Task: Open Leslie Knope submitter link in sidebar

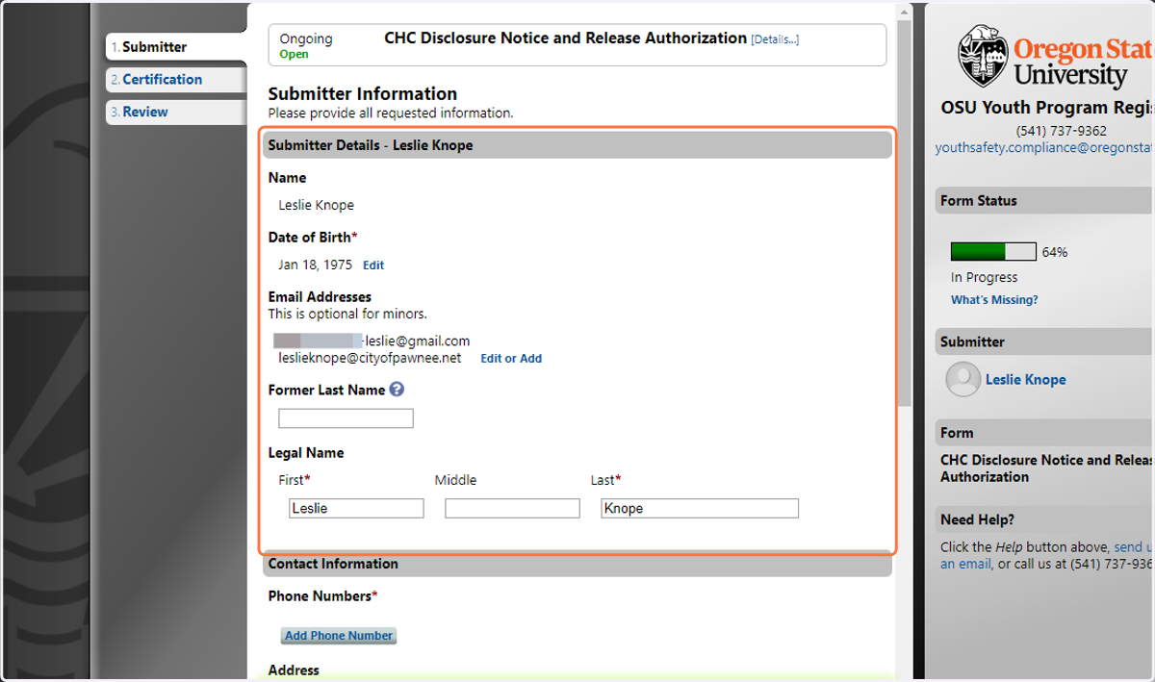Action: point(1025,379)
